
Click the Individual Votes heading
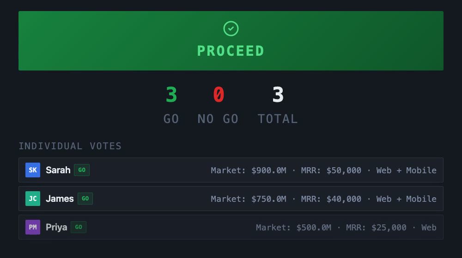70,146
